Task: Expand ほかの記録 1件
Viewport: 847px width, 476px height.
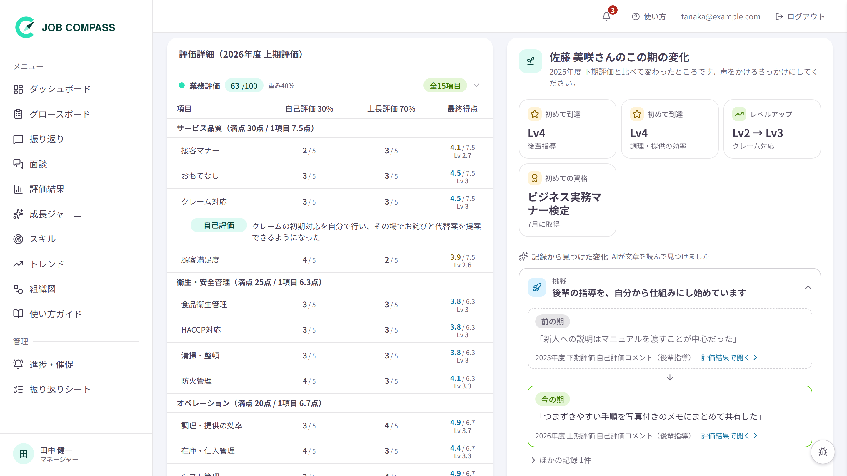Action: tap(561, 460)
